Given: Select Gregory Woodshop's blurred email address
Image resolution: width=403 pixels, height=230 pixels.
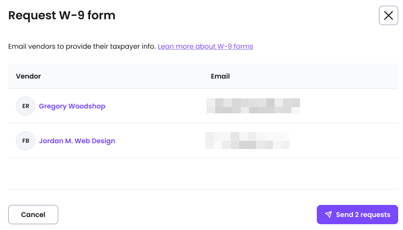Looking at the screenshot, I should tap(253, 106).
